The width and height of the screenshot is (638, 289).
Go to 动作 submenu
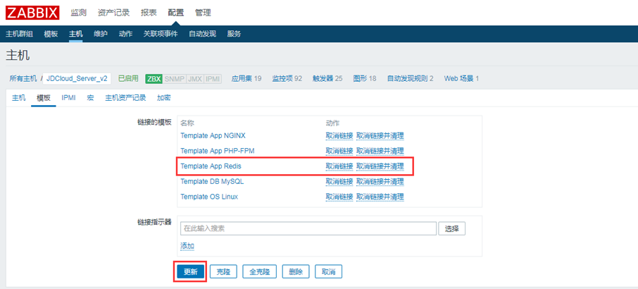click(x=125, y=34)
